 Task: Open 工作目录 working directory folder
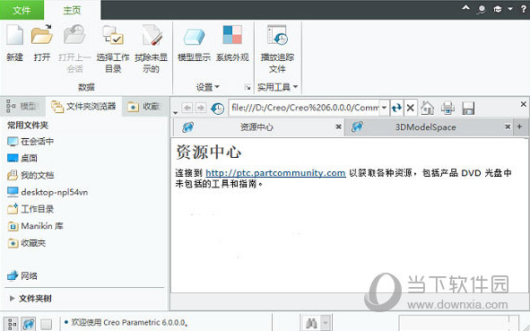point(30,209)
